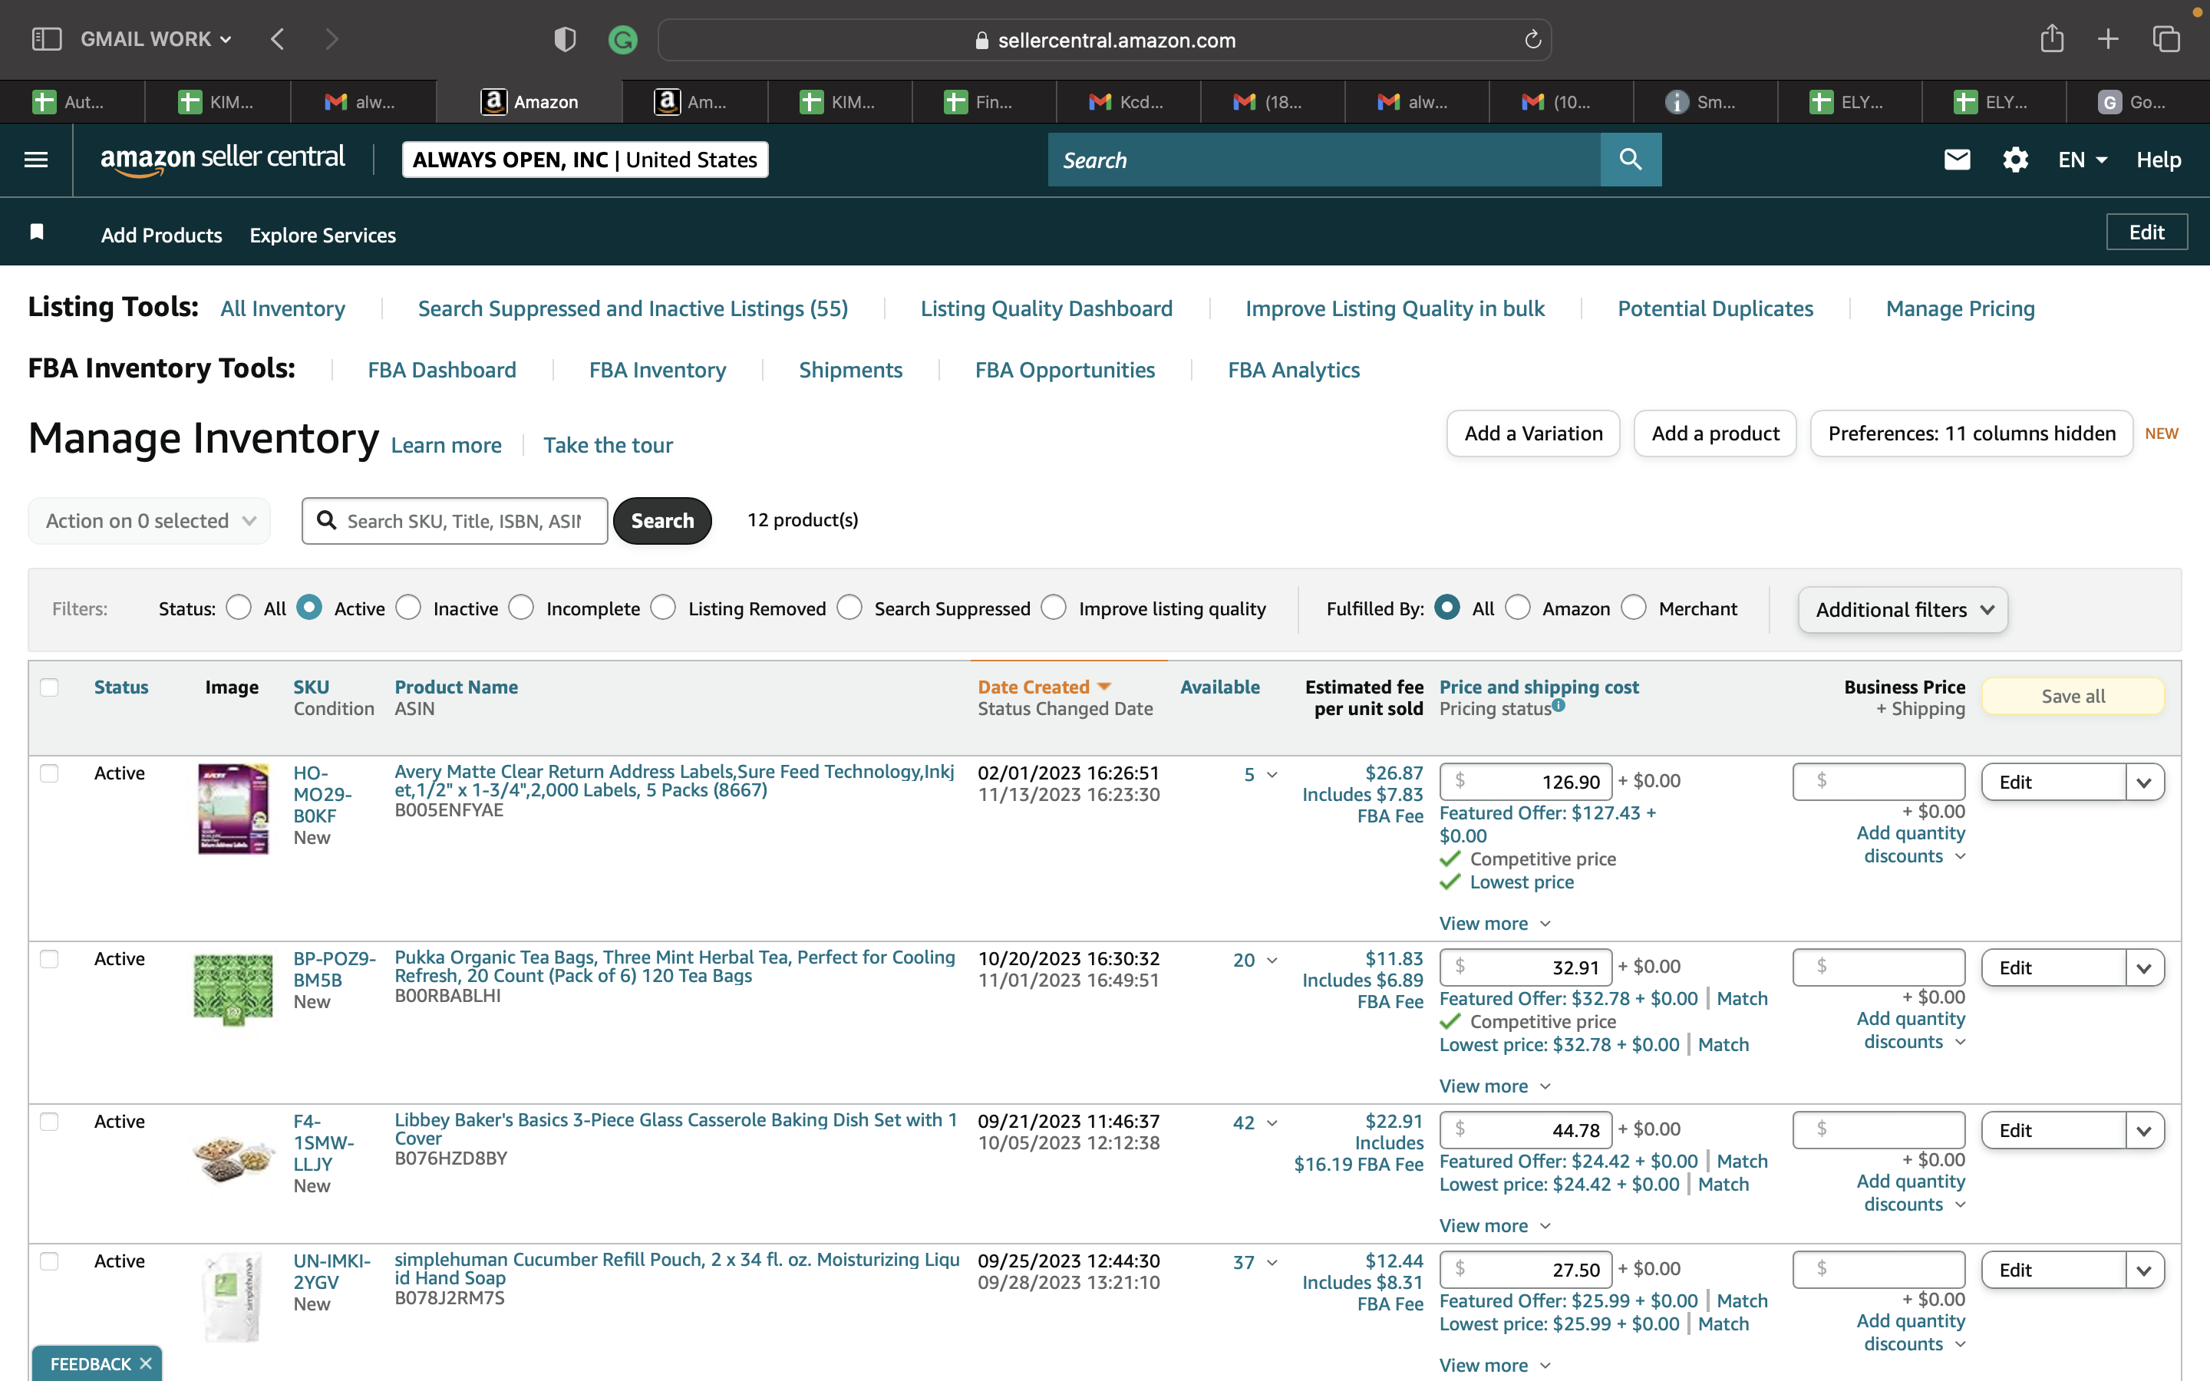Select Fulfilled By Merchant radio button

(1634, 608)
